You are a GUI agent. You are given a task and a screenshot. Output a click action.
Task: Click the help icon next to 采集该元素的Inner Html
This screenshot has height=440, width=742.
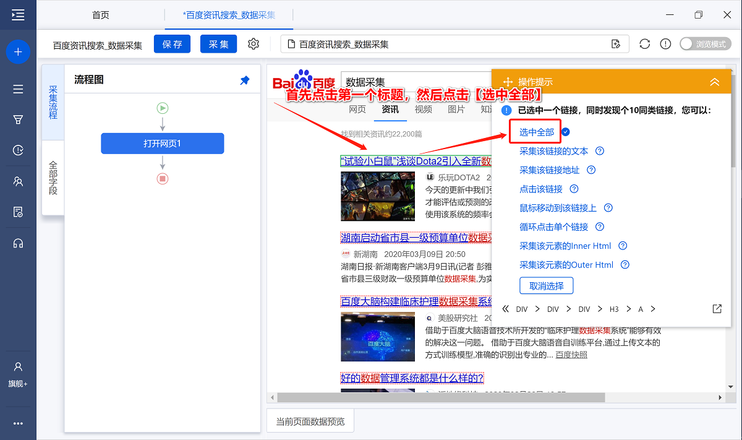pos(623,246)
